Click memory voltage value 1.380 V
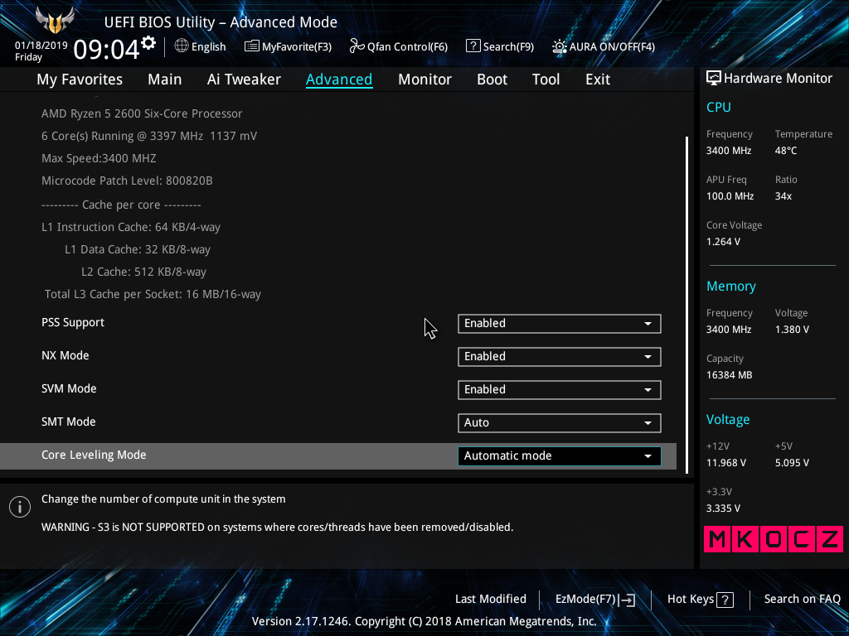The image size is (849, 636). tap(792, 330)
